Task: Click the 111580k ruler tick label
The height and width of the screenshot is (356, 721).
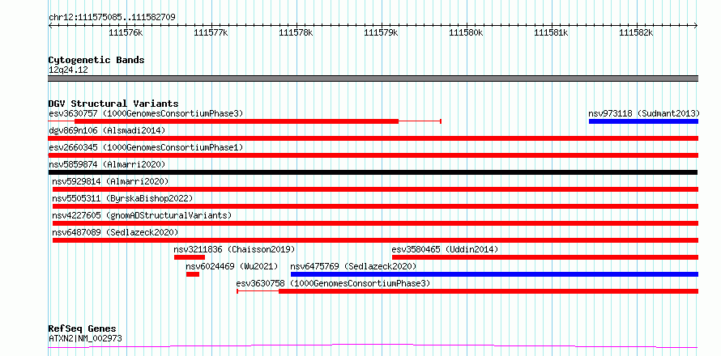Action: coord(467,33)
